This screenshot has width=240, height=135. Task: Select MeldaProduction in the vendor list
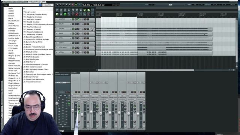[x=14, y=61]
